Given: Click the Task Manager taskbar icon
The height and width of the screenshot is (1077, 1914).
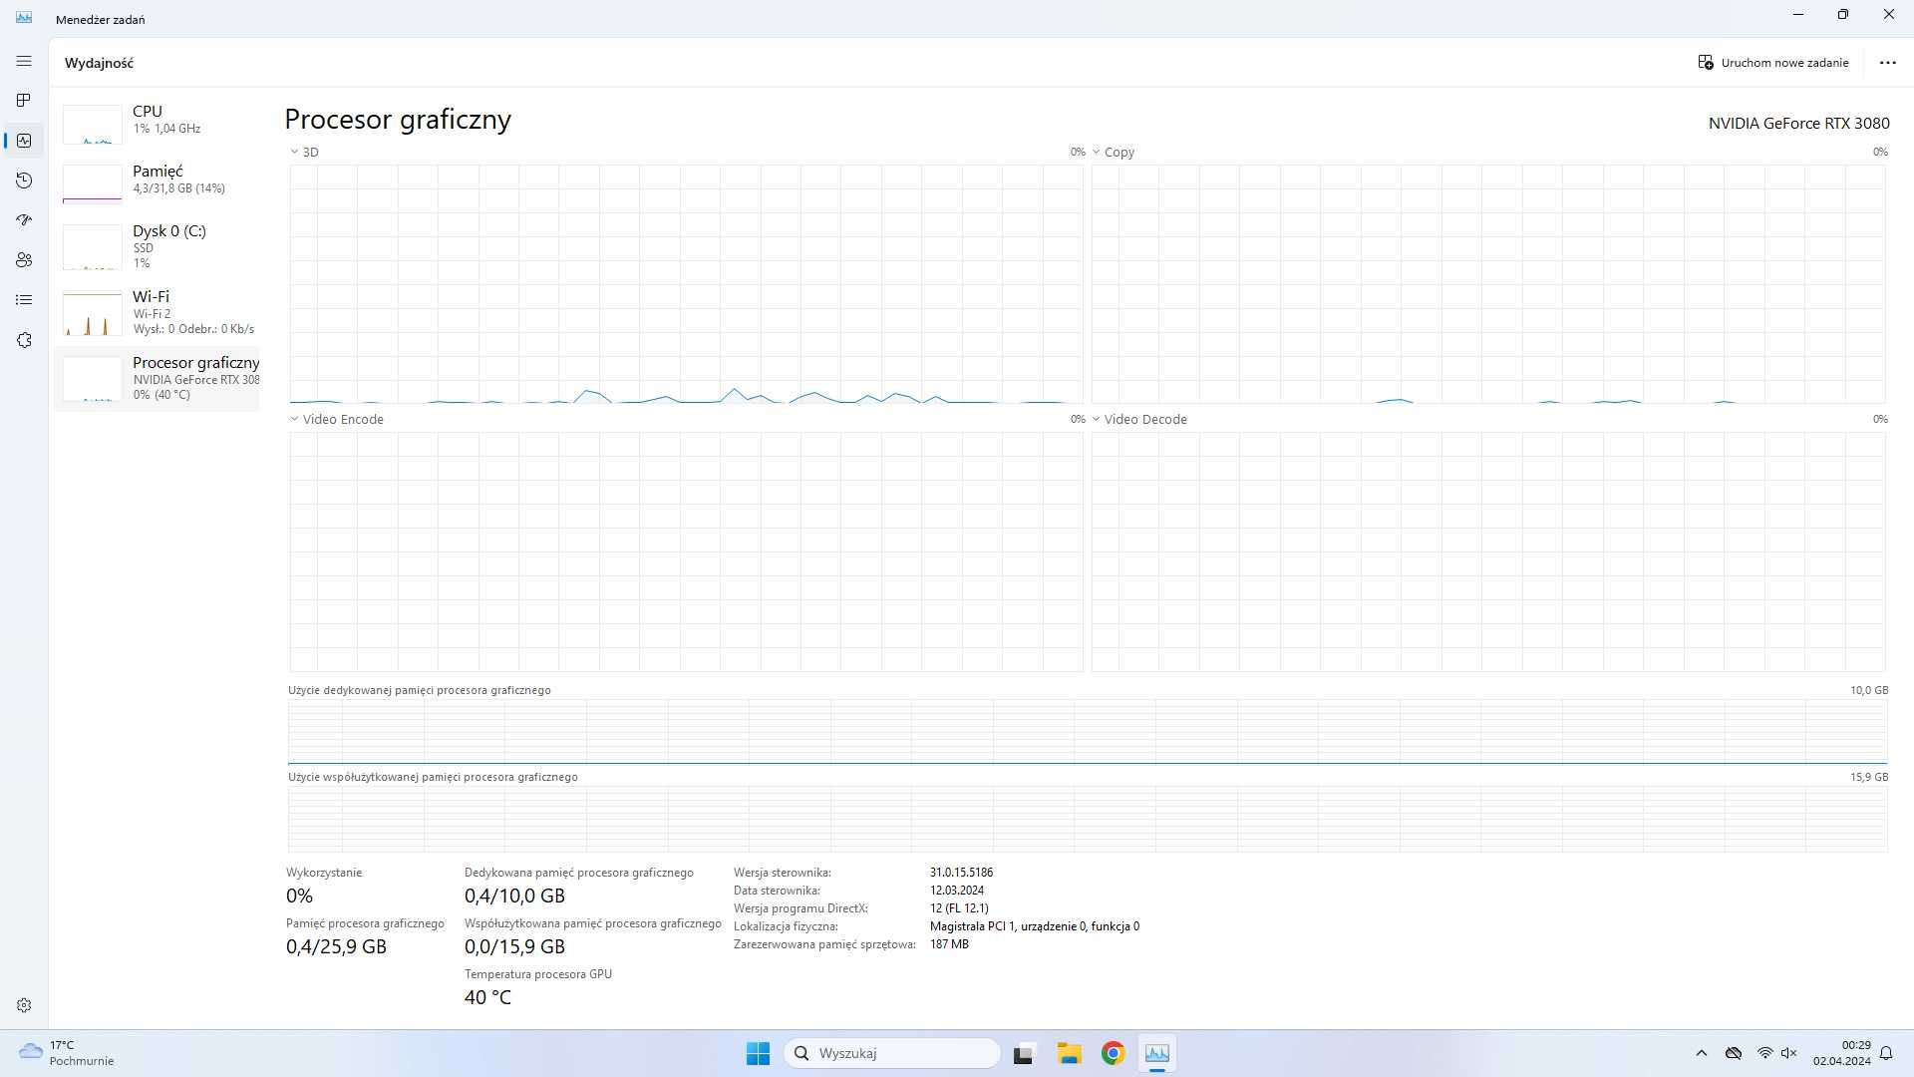Looking at the screenshot, I should [x=1156, y=1053].
